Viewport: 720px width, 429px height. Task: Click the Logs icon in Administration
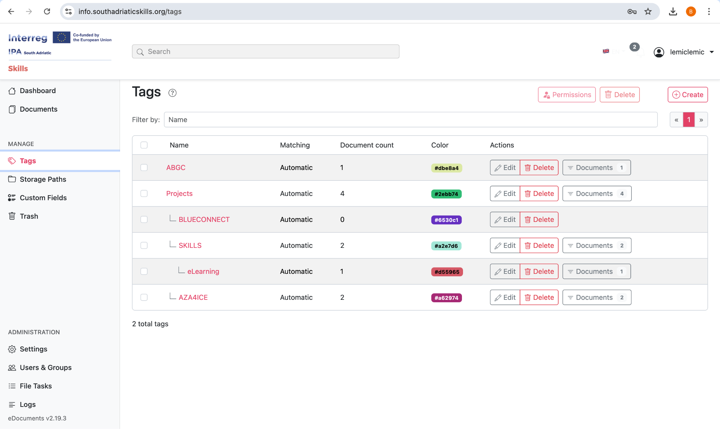coord(12,404)
